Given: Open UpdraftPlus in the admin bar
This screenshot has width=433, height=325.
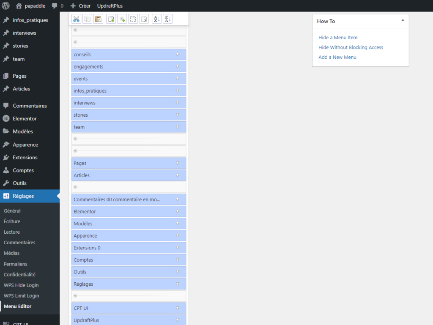Looking at the screenshot, I should (x=110, y=6).
